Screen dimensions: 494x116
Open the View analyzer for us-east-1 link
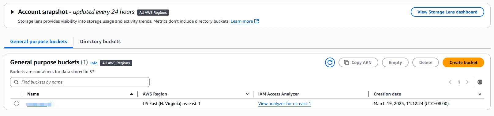pos(284,103)
